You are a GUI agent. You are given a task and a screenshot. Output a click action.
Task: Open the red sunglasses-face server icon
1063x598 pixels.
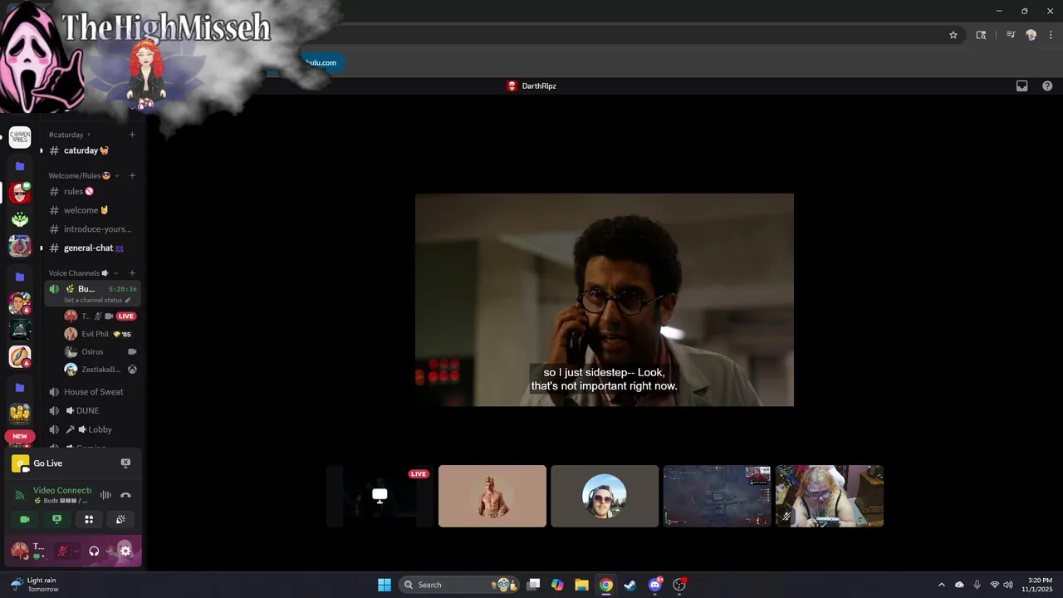(20, 193)
